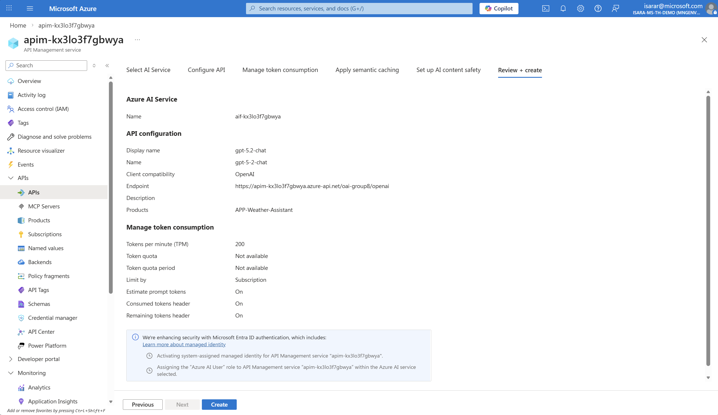This screenshot has width=718, height=415.
Task: Click the isarar@microsoft.com account name
Action: point(673,6)
